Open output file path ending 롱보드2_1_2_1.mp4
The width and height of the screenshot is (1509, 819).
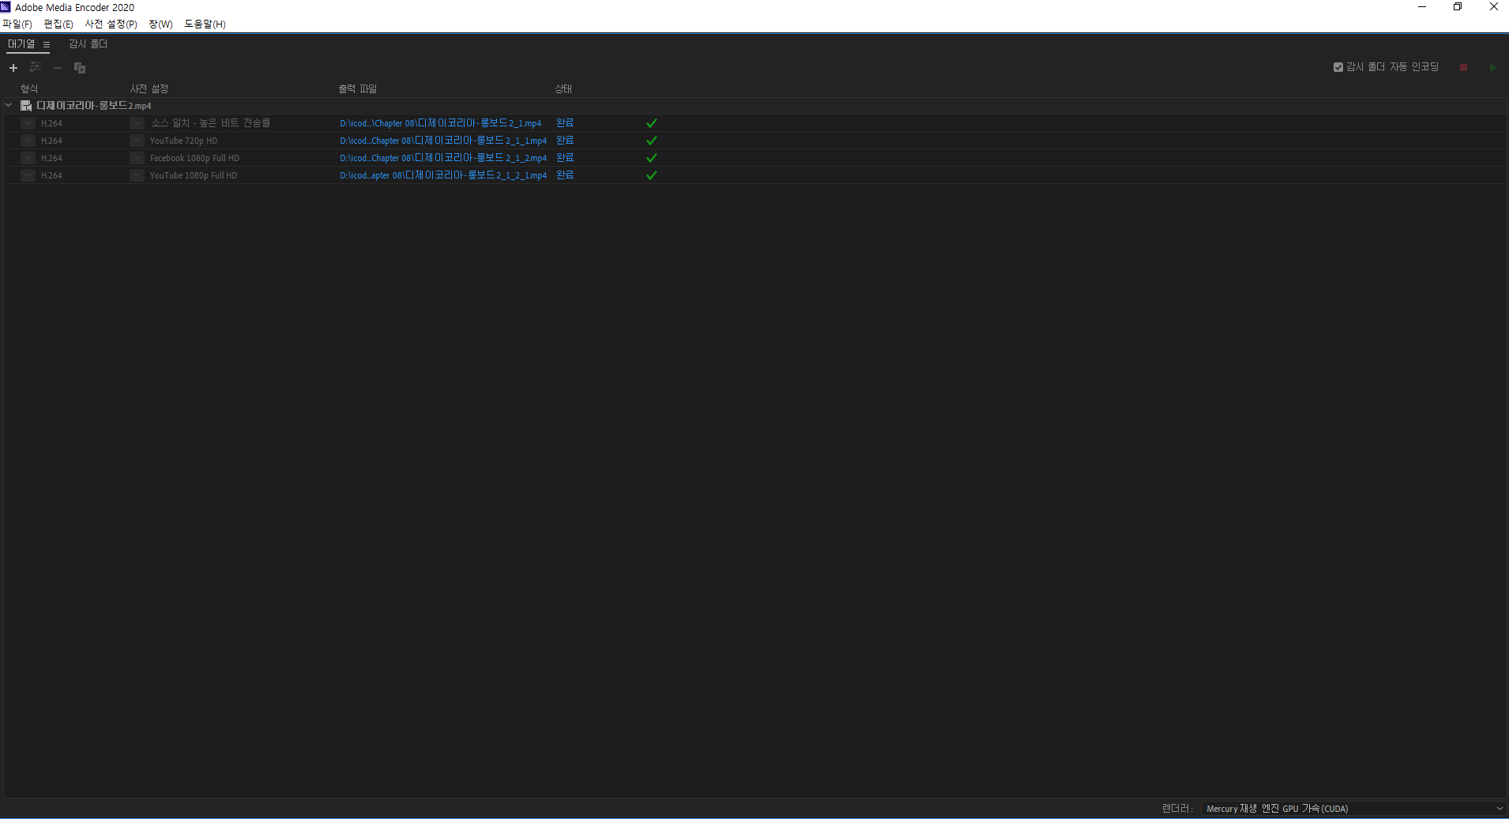[x=443, y=175]
